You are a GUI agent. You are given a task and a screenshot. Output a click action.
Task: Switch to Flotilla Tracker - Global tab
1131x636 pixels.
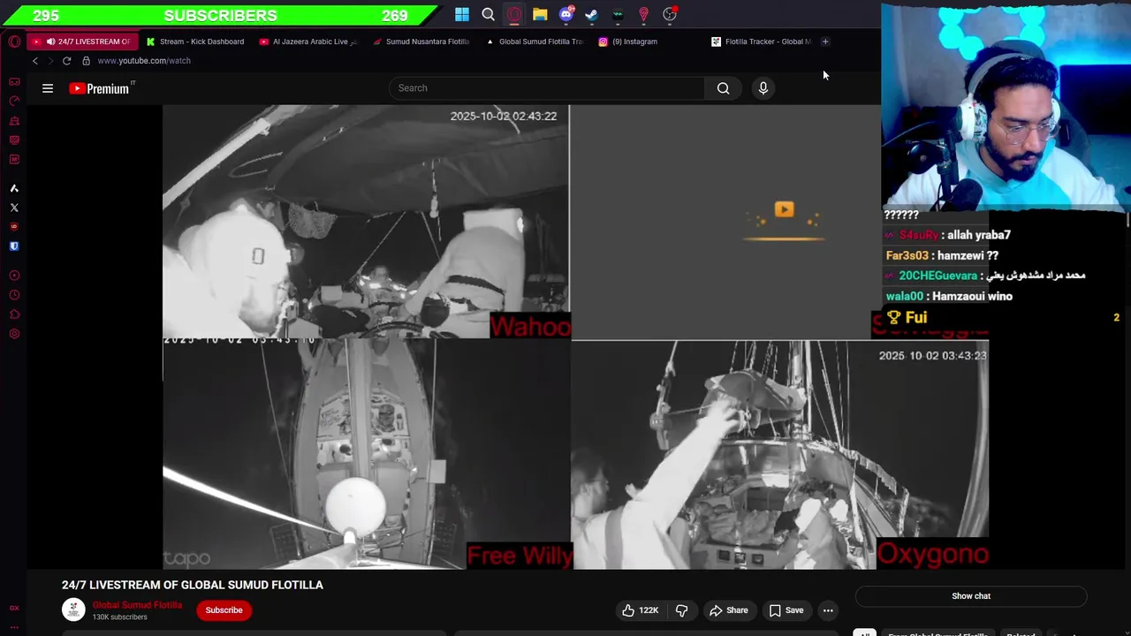coord(761,42)
